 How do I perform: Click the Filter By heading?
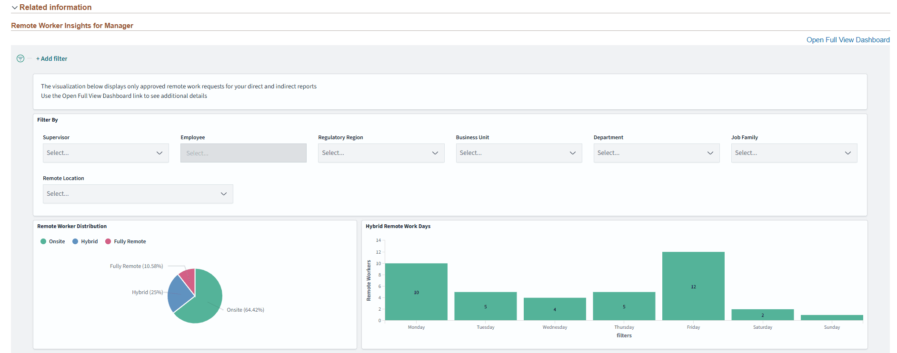48,120
